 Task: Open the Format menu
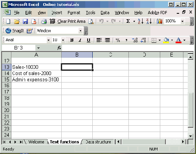74,13
